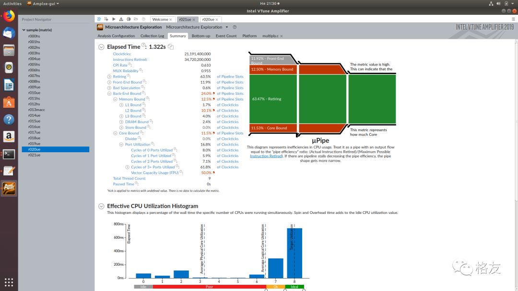Image resolution: width=518 pixels, height=291 pixels.
Task: Click the histogram bar for 8 CPUs
Action: pos(294,253)
